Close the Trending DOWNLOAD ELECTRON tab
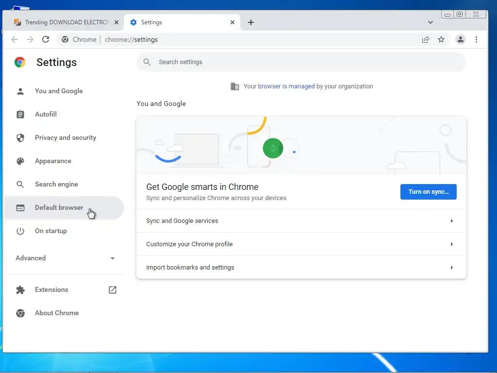 pos(116,22)
